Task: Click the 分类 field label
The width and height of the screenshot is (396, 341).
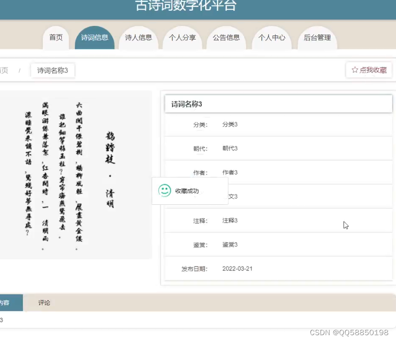Action: pos(200,125)
